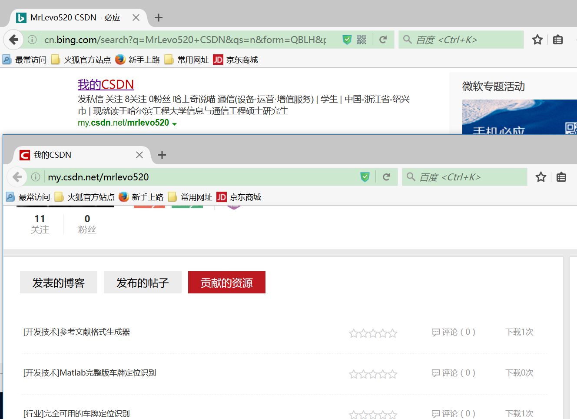Click Baidu search magnifier in CSDN window
Screen dimensions: 577x419
(x=411, y=177)
